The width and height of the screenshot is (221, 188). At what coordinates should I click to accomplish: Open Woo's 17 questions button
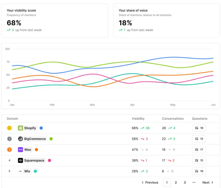coord(199,150)
